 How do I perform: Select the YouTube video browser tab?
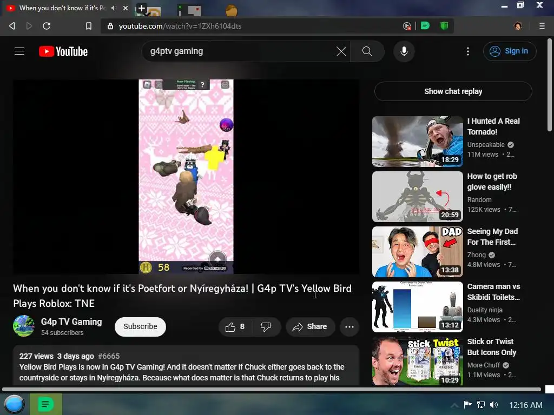[67, 8]
